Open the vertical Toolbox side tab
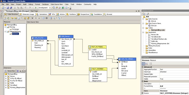The width and height of the screenshot is (189, 95). tap(1, 15)
